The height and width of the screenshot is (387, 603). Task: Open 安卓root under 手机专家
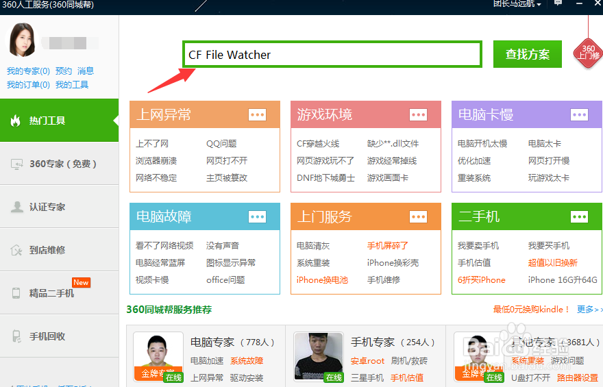(368, 361)
